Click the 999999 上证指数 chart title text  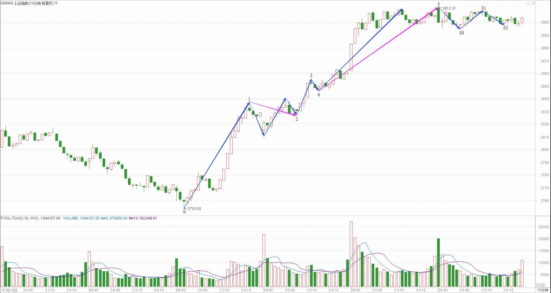coord(27,3)
